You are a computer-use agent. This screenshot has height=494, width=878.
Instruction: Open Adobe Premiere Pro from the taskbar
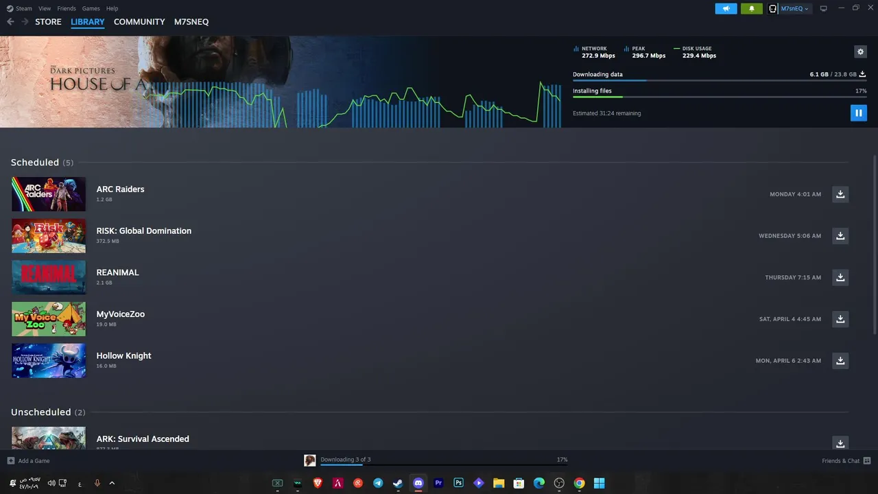point(438,483)
